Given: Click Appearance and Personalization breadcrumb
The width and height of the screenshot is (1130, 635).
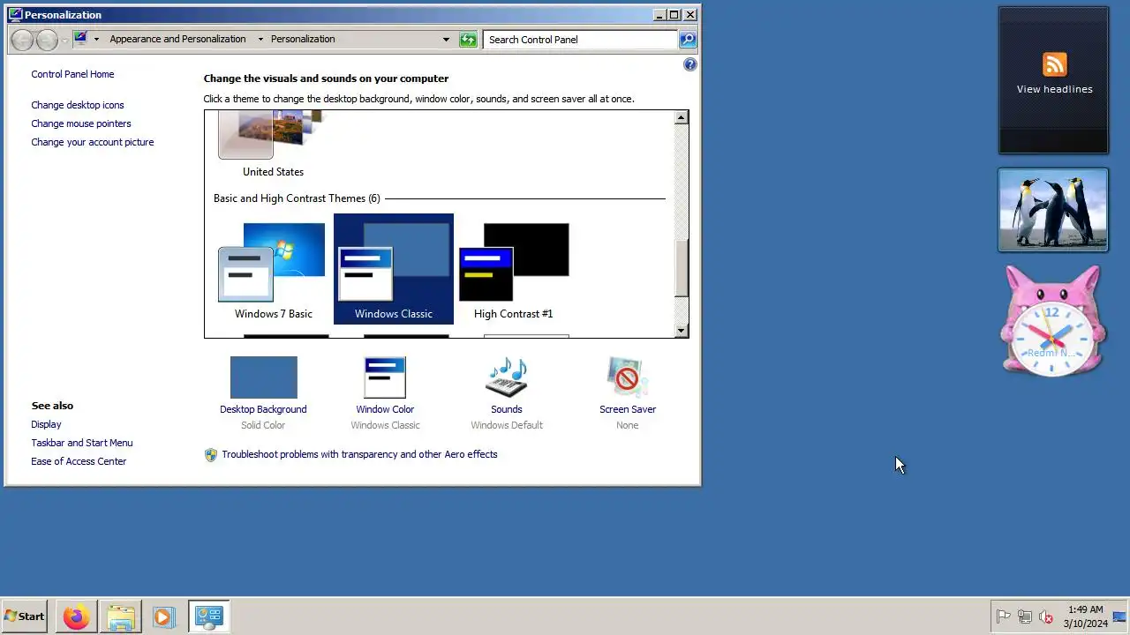Looking at the screenshot, I should pos(177,39).
